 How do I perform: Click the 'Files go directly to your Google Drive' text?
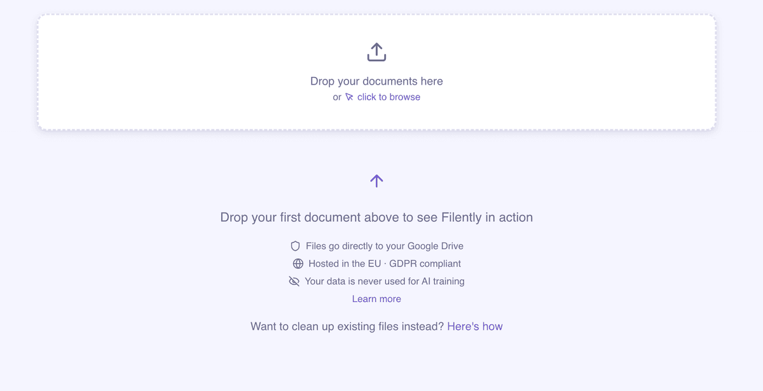[x=384, y=245]
